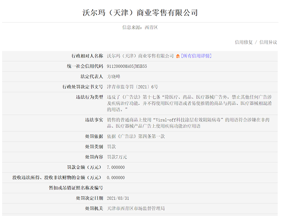Click the 处罚机关 label
Screen dimensions: 282x216
pos(94,209)
